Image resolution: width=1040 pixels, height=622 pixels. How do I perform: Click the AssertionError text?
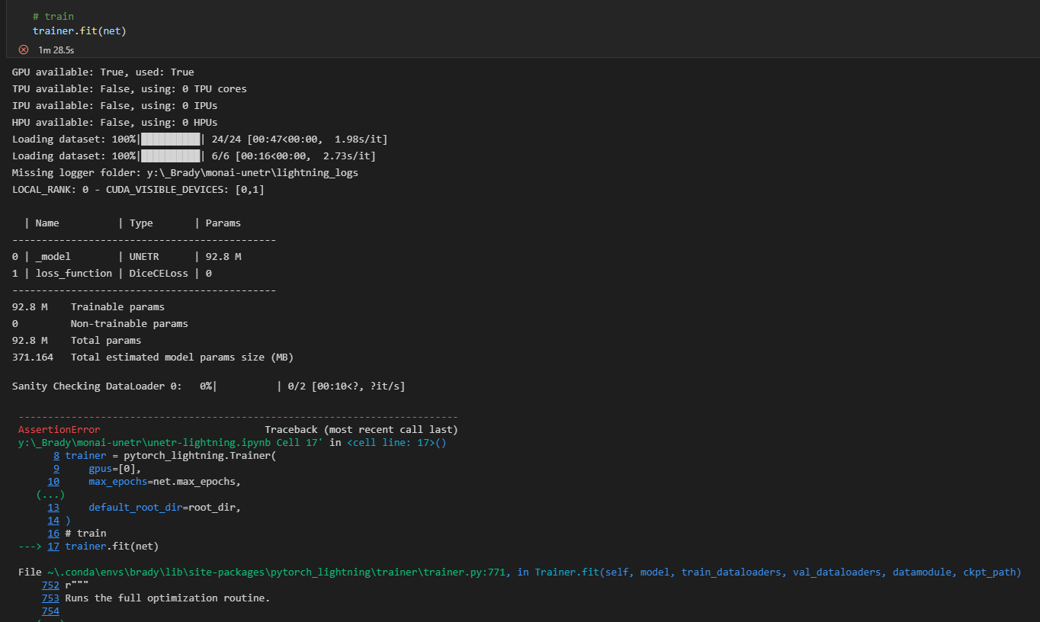pyautogui.click(x=59, y=430)
